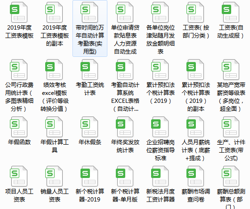Viewport: 250px width, 209px height.
Task: Click the 薪酬总额测算表(部门) file icon
Action: [x=231, y=176]
